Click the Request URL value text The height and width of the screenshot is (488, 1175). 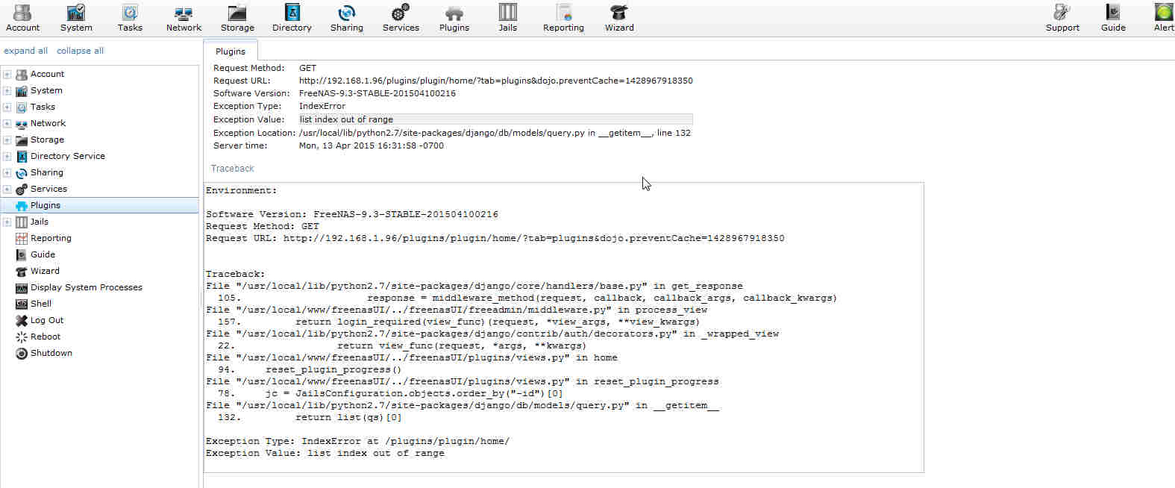495,81
